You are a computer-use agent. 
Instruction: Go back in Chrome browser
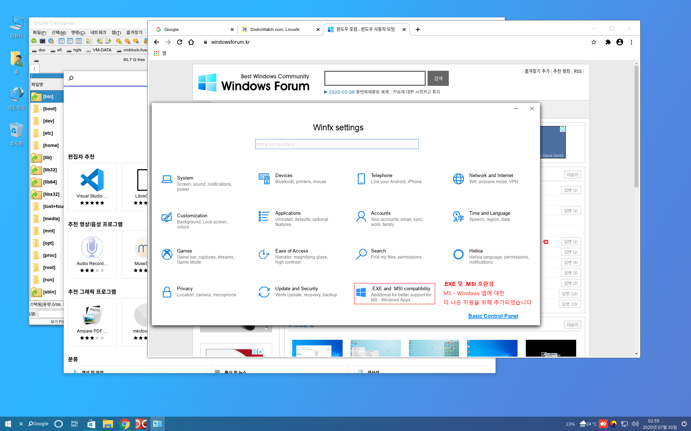157,42
